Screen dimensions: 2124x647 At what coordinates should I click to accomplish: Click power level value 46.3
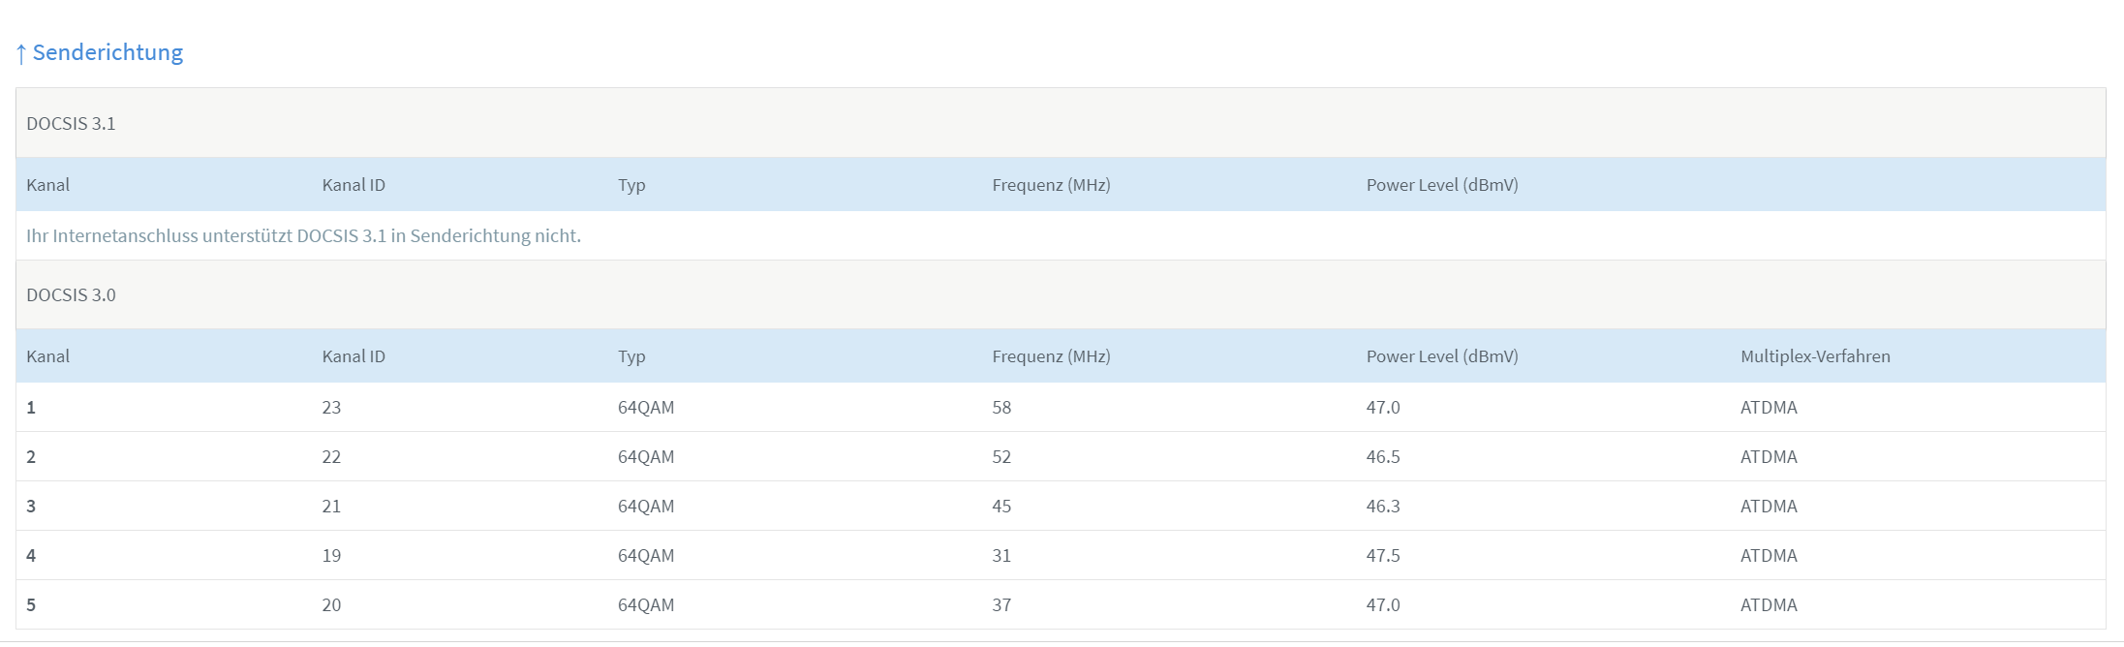(1382, 507)
